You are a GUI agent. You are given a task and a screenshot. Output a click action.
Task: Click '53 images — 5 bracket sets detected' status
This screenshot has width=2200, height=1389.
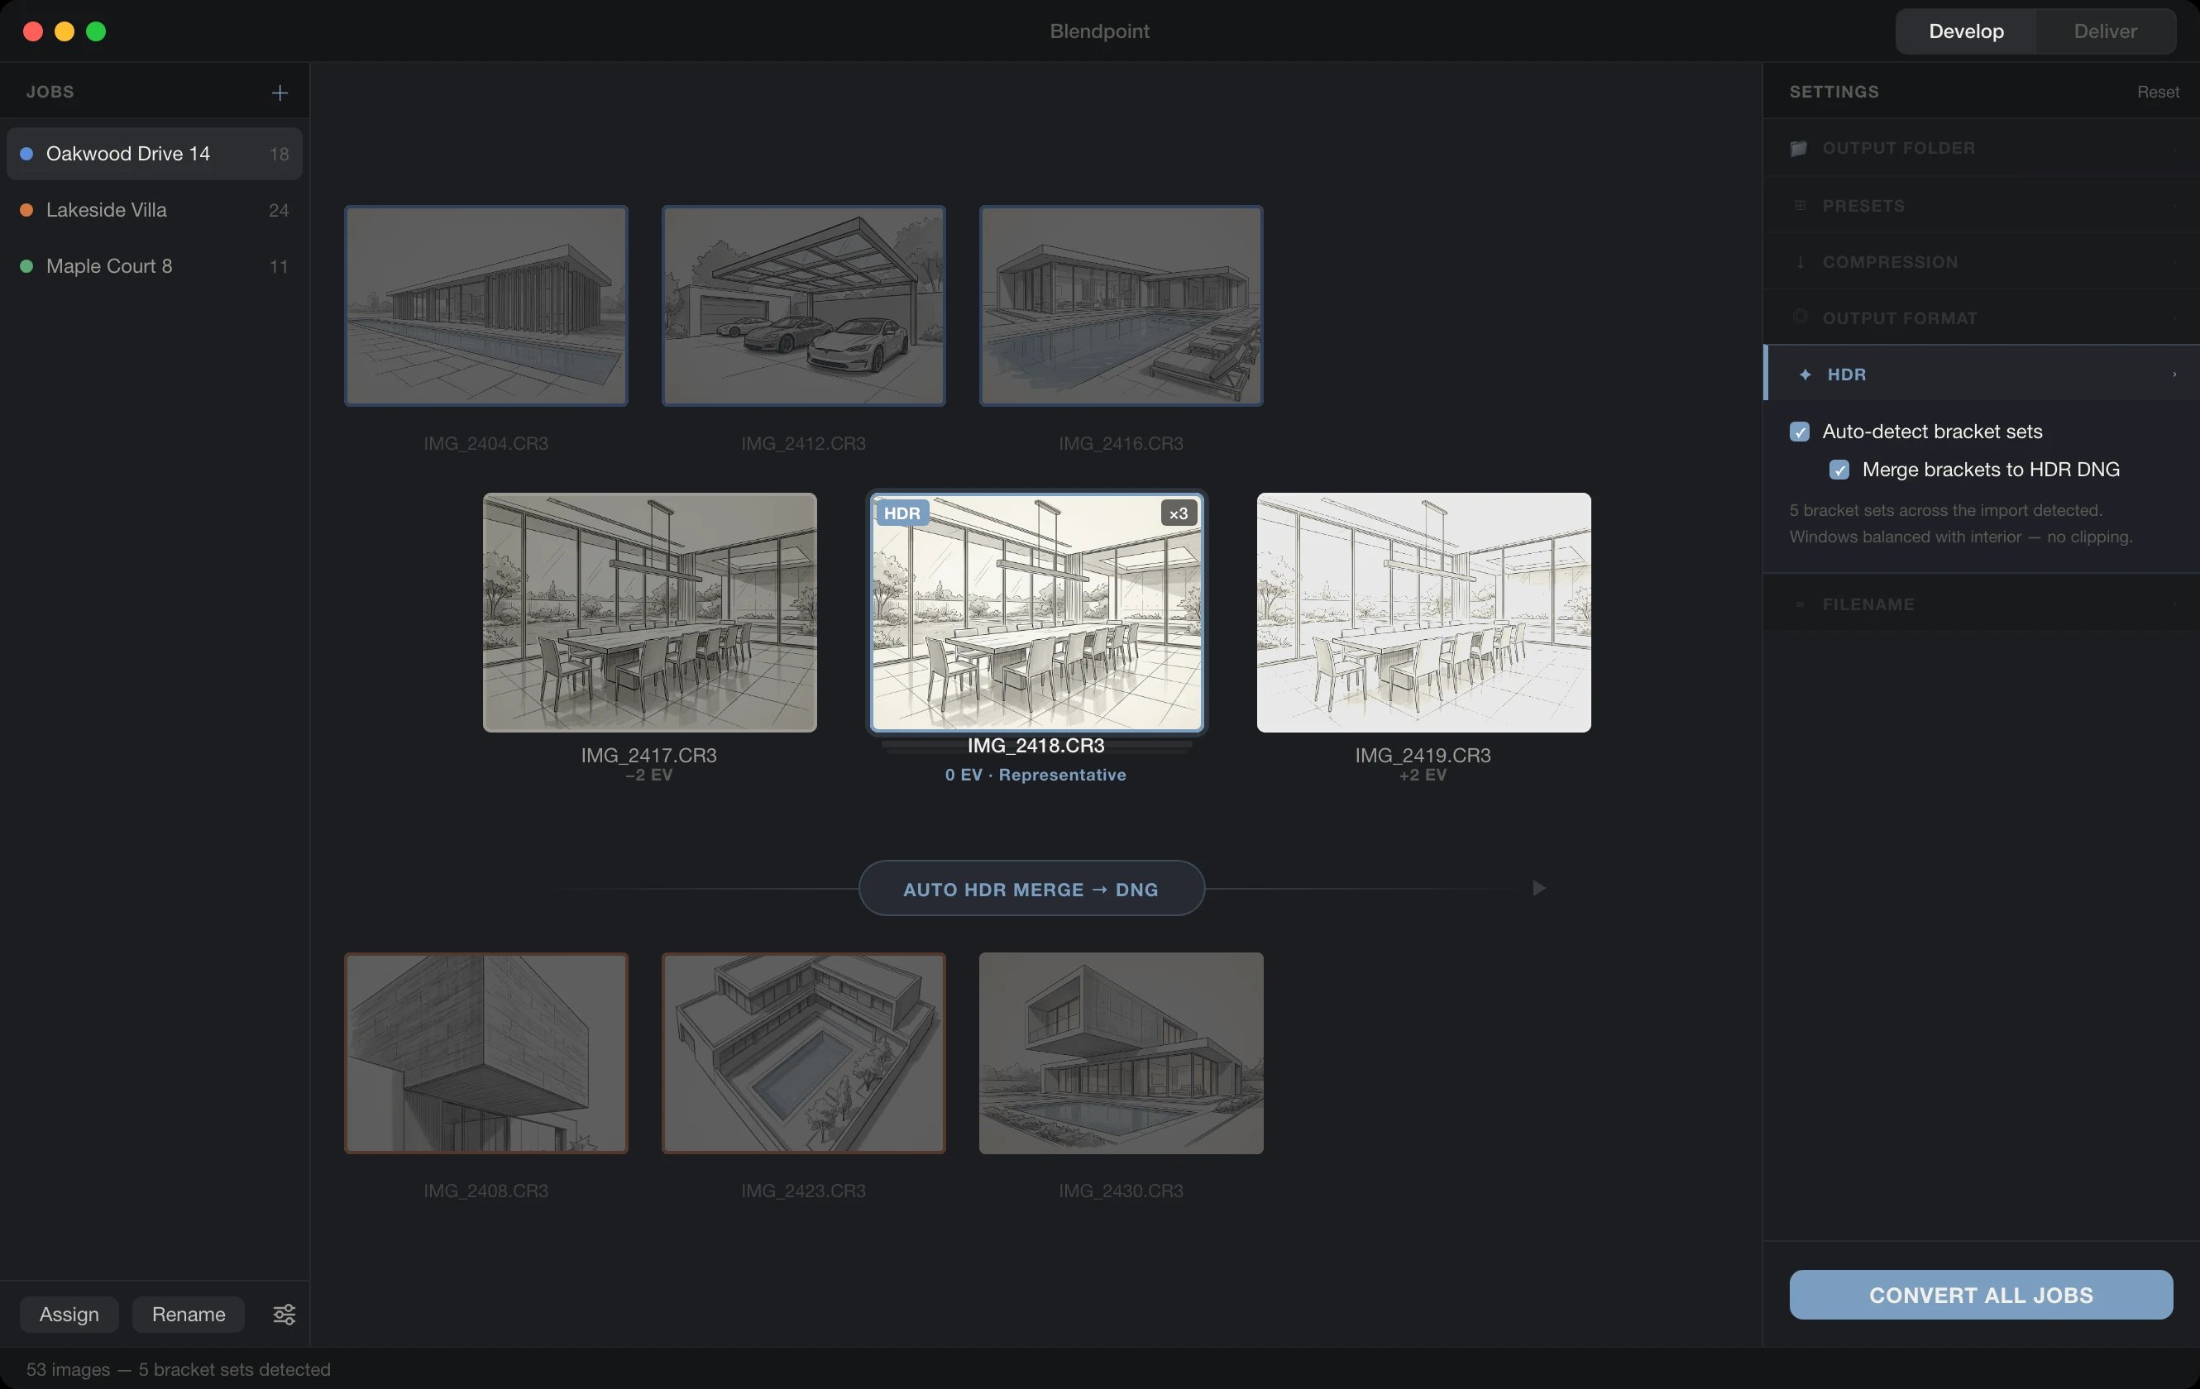tap(178, 1369)
